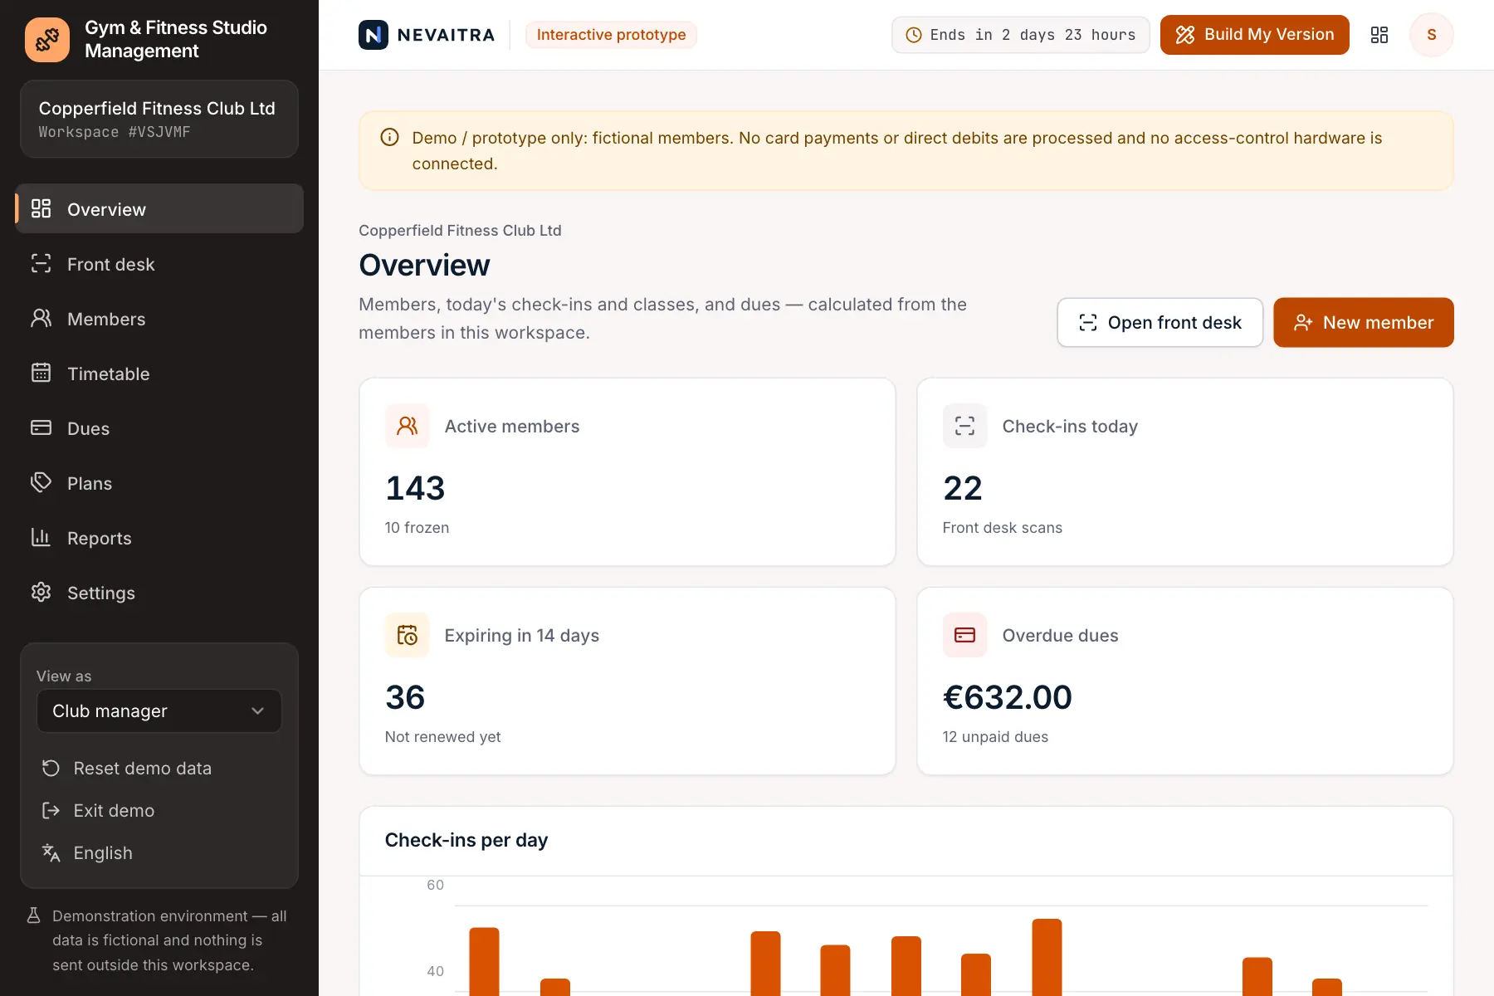Click the Check-ins today scan icon

point(965,426)
